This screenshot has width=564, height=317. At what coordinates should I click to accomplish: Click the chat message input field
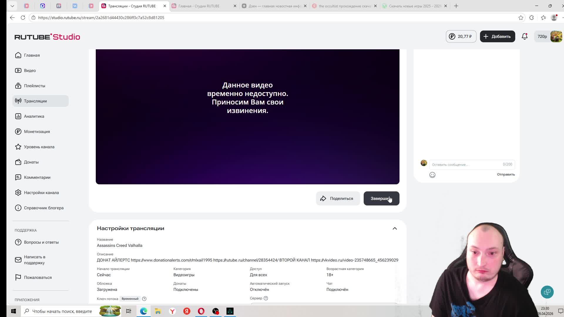tap(466, 165)
